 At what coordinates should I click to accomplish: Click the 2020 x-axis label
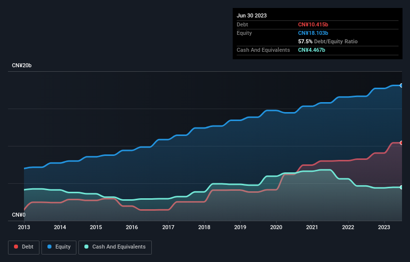[276, 227]
